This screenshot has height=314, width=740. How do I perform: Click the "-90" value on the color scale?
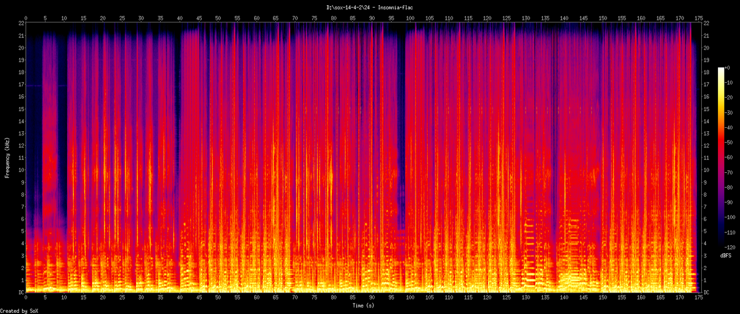(730, 204)
